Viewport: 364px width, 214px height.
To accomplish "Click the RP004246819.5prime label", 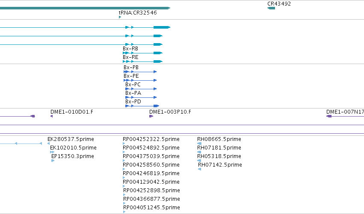I will 151,174.
